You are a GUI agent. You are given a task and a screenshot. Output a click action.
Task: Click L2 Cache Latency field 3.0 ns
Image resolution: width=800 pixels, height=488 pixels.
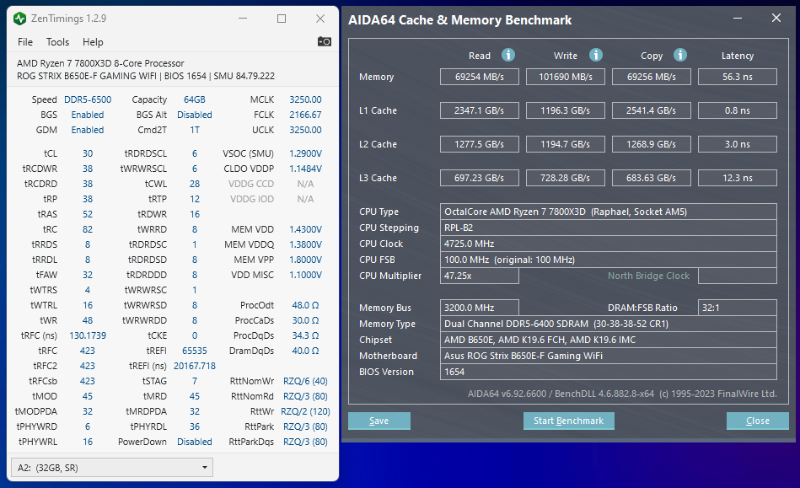click(x=738, y=144)
